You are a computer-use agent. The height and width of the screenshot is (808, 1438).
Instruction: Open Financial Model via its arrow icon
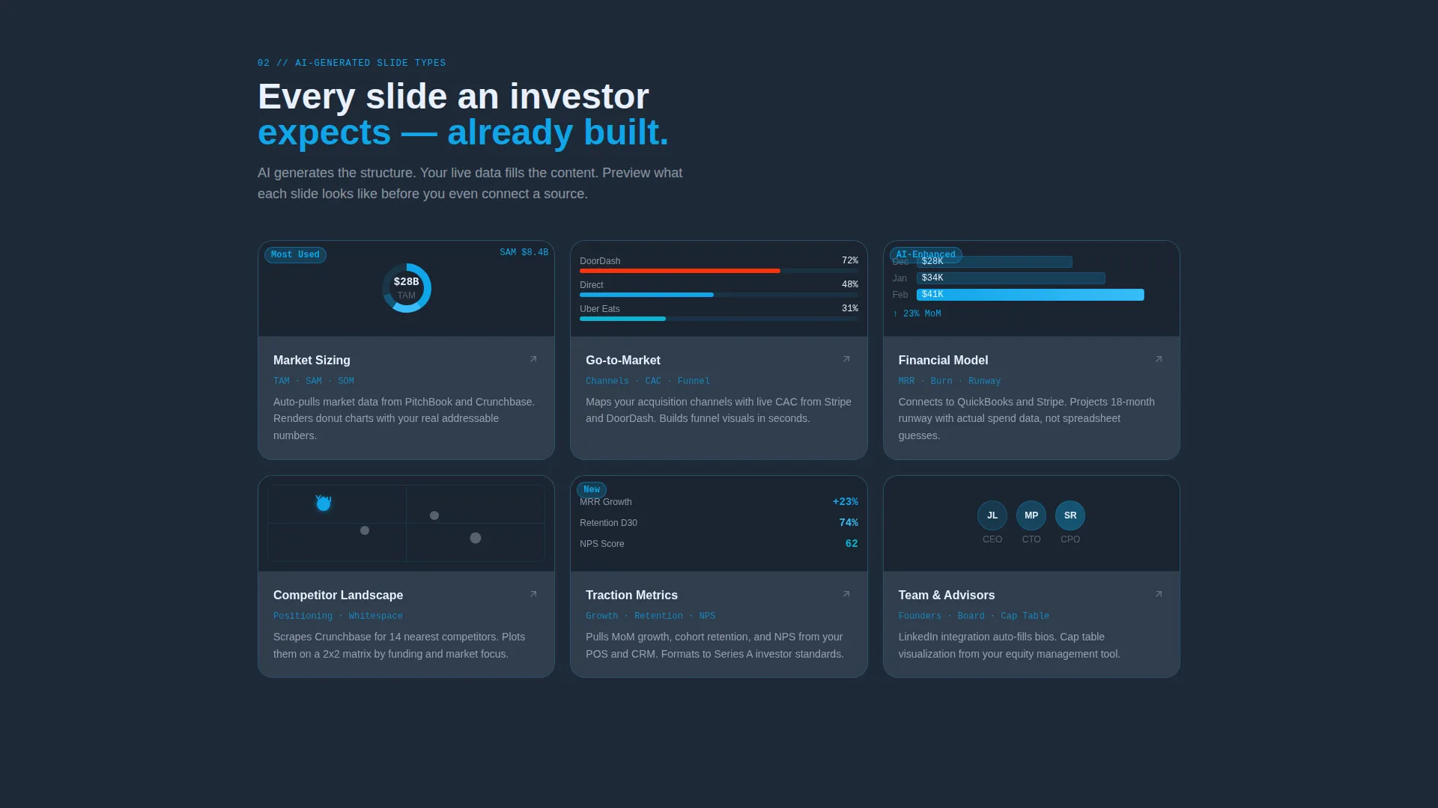[1159, 359]
